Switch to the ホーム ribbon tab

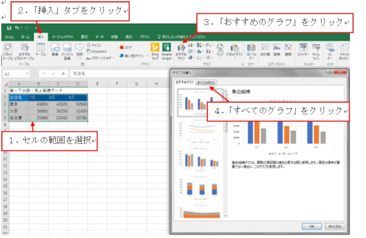(x=25, y=37)
